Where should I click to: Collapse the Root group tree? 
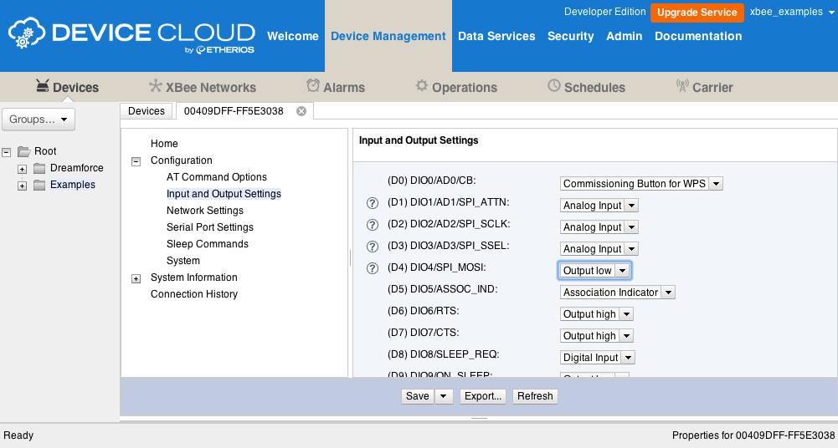(7, 152)
